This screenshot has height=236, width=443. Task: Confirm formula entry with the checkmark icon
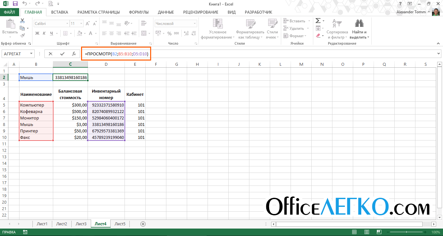62,54
